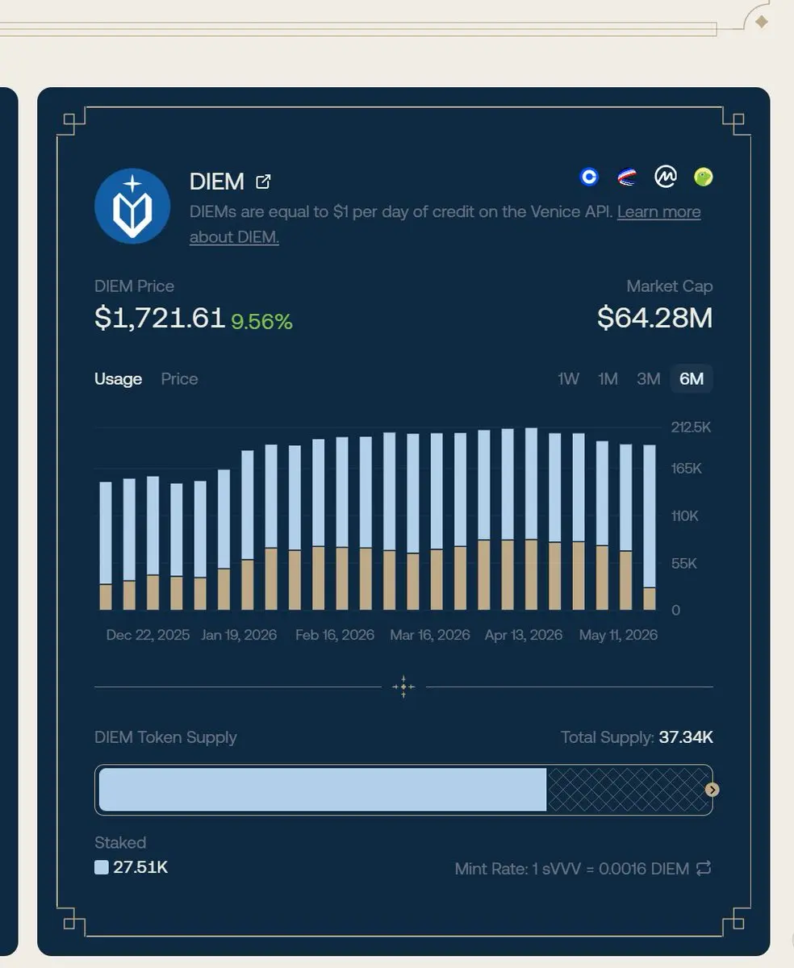
Task: Open the CoinMarketCap icon link
Action: tap(665, 177)
